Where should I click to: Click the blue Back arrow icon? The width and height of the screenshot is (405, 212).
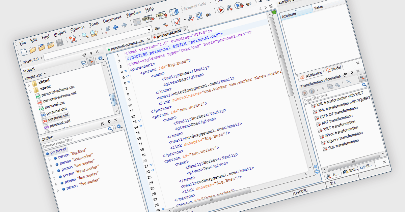click(x=116, y=27)
